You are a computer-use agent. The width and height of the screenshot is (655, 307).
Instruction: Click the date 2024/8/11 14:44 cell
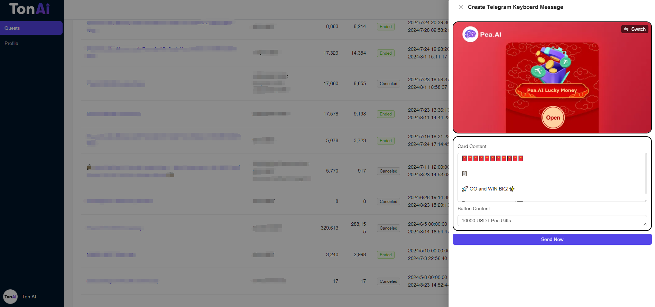pos(428,118)
